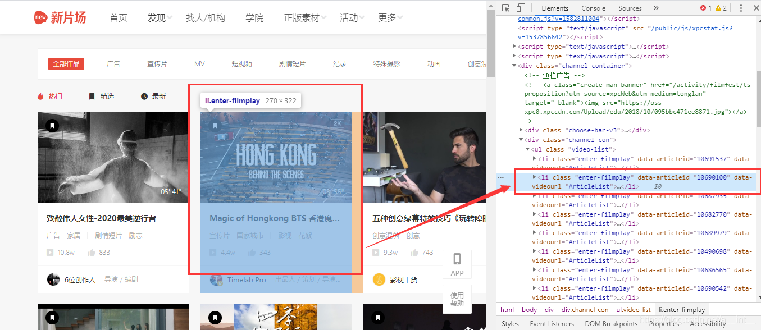The height and width of the screenshot is (330, 761).
Task: Click the red error count badge
Action: [706, 8]
